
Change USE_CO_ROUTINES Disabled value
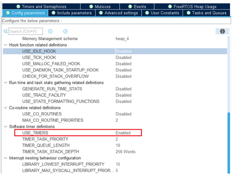pos(124,114)
